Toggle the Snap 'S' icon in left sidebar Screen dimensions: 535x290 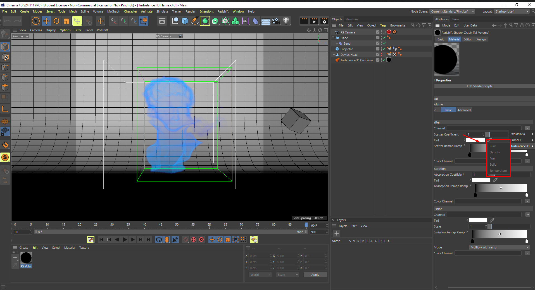[x=5, y=158]
